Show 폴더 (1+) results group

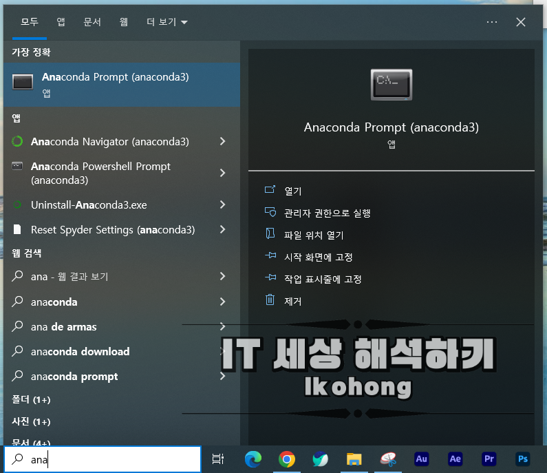[32, 399]
